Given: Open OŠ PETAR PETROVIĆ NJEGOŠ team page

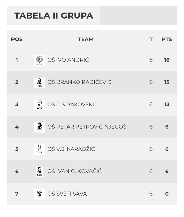Looking at the screenshot, I should 87,127.
